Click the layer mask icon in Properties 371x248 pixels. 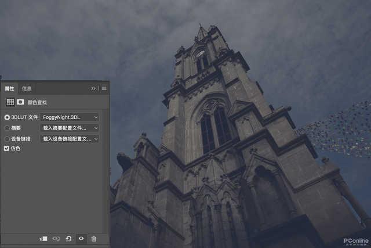[20, 102]
